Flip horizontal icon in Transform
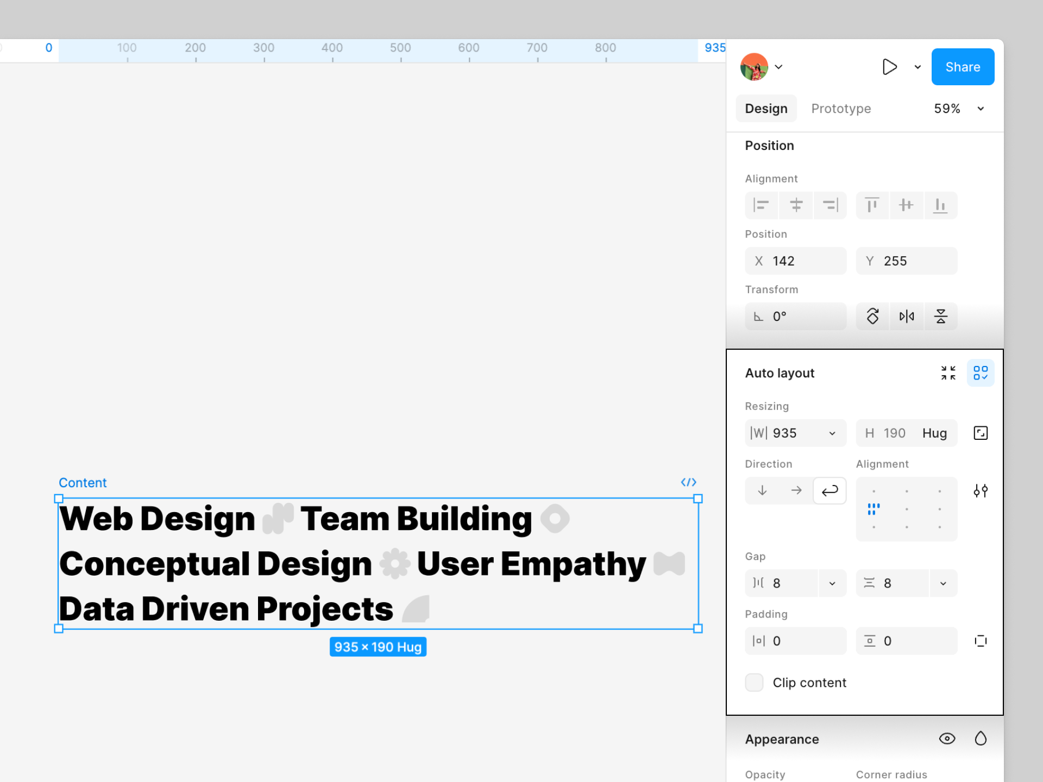Screen dimensions: 1043x782 [x=906, y=316]
